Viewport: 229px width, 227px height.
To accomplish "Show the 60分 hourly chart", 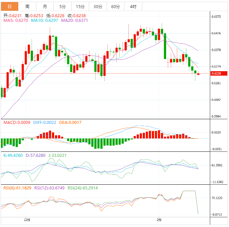I will tap(115, 6).
